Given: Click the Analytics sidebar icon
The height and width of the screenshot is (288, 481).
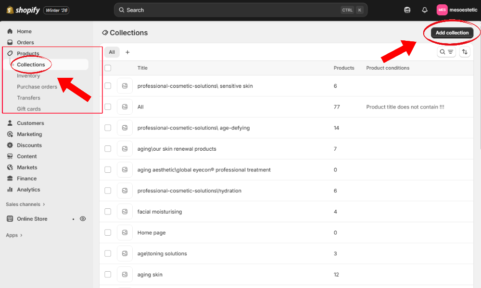Looking at the screenshot, I should pos(10,190).
